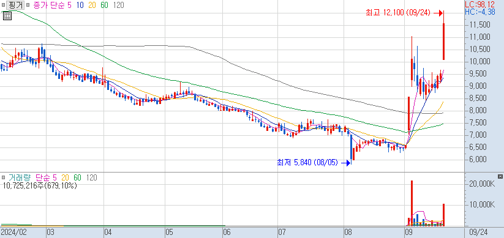The image size is (504, 238).
Task: Click the HC:-4.38 indicator
Action: click(x=480, y=12)
